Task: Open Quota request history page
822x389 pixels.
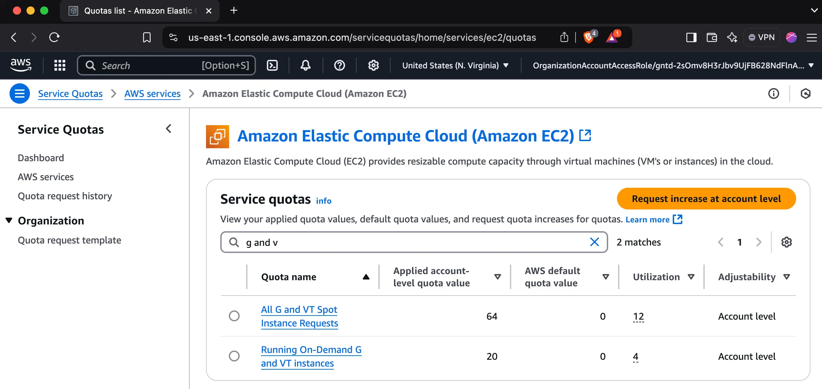Action: [65, 196]
